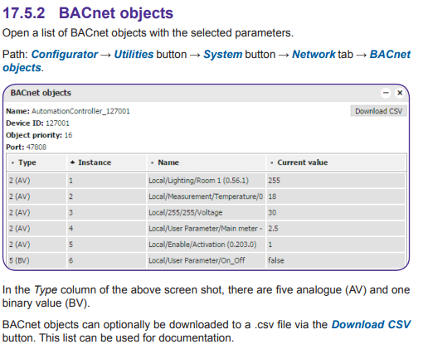Sort table by Name column header
The image size is (423, 349).
tap(207, 162)
